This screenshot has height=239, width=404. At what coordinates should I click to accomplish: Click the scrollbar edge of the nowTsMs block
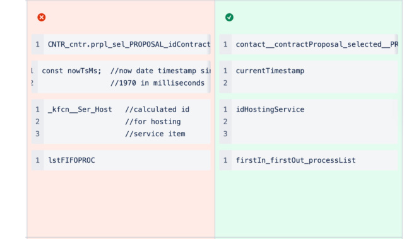pos(210,77)
